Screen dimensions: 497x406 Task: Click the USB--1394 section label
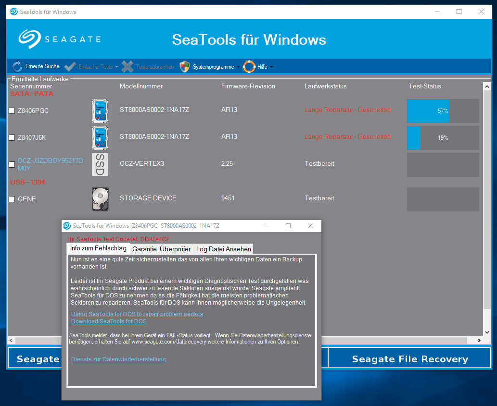27,182
